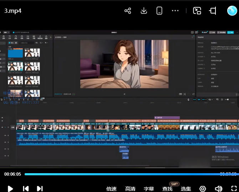Open the Audio tab in editor toolbar
Screen dimensions: 239x192
point(4,37)
